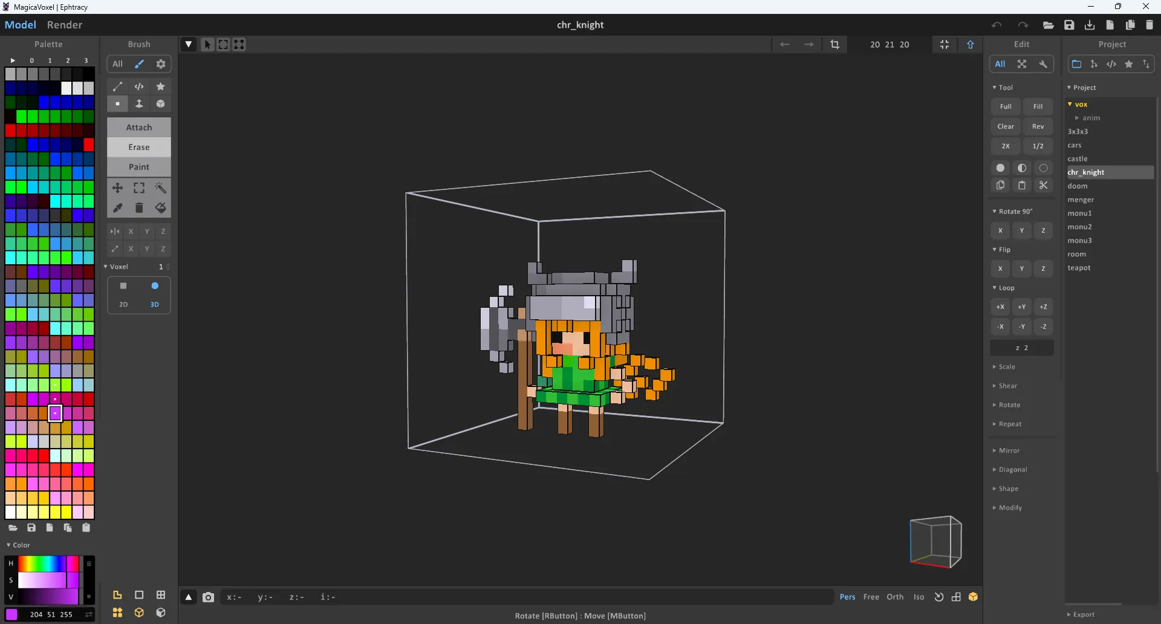Viewport: 1161px width, 624px height.
Task: Switch voxel editing to 2D mode
Action: point(123,295)
